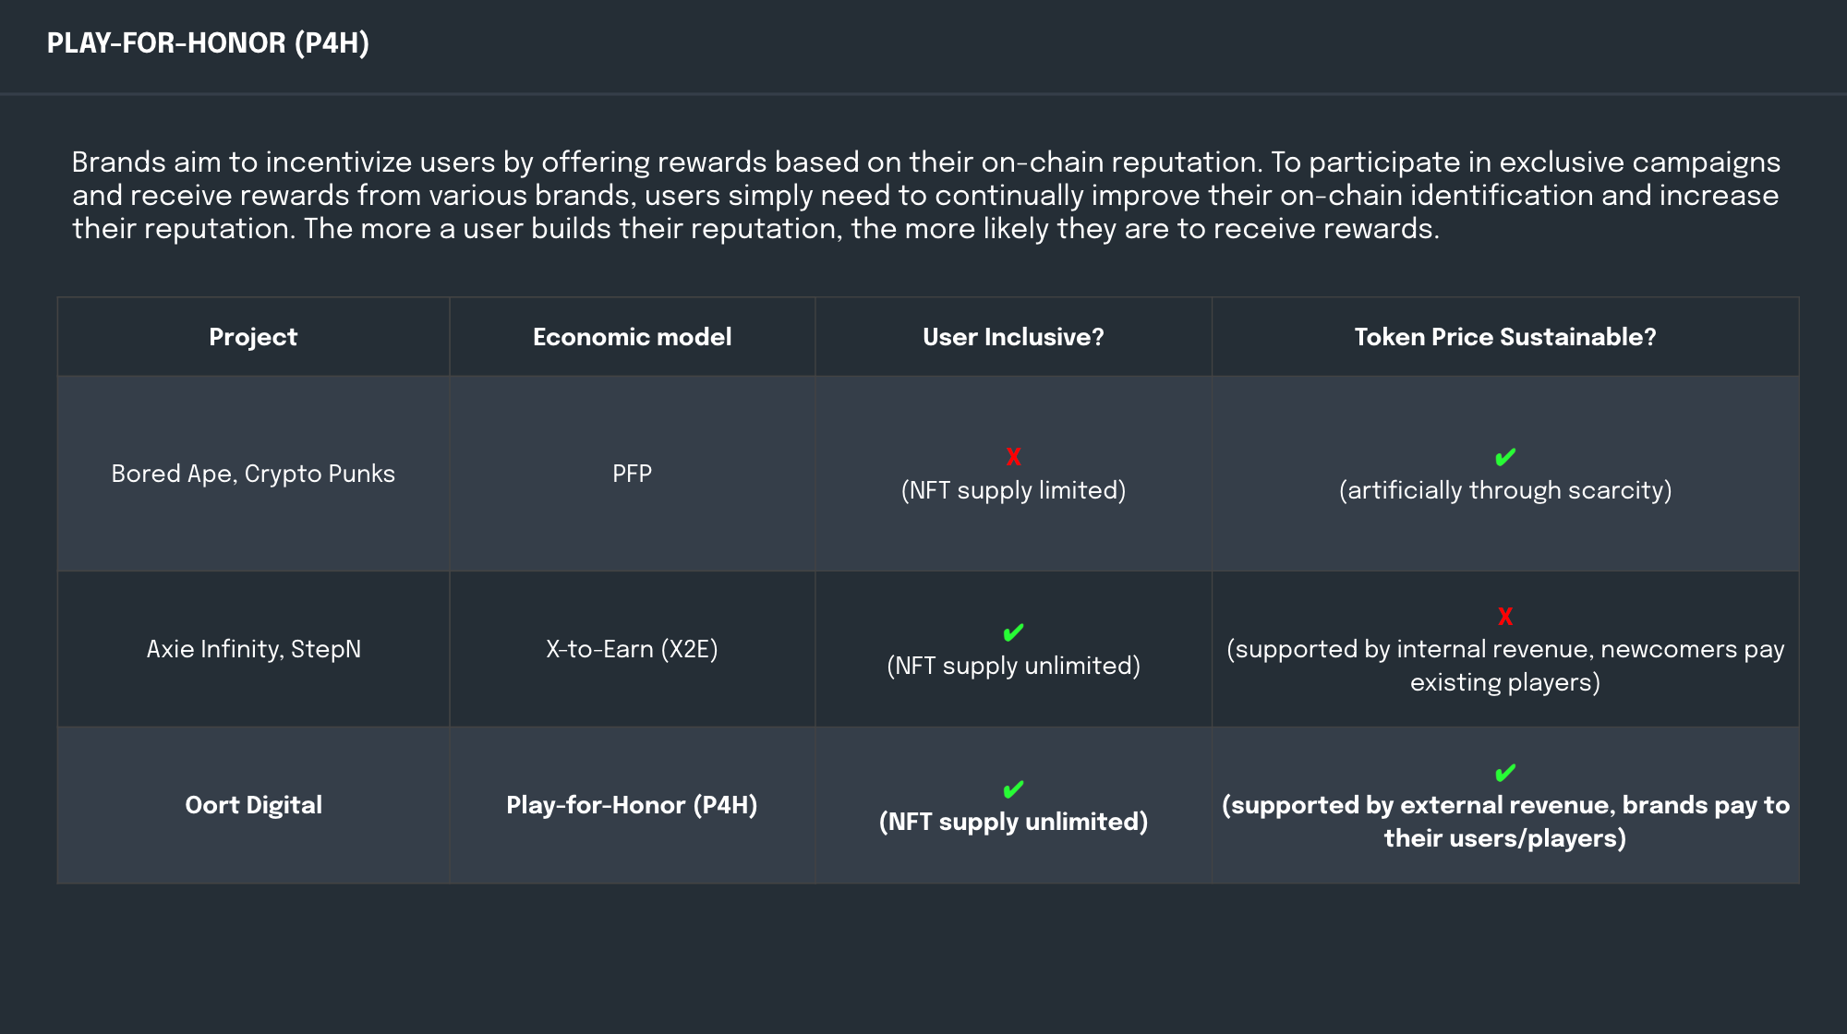Viewport: 1847px width, 1034px height.
Task: Select the Project column header
Action: (253, 337)
